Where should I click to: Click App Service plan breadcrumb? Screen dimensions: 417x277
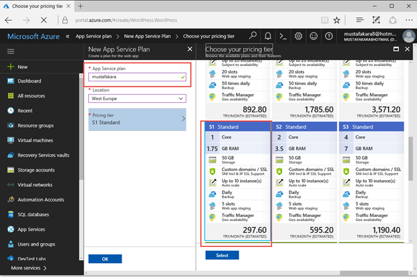click(94, 36)
